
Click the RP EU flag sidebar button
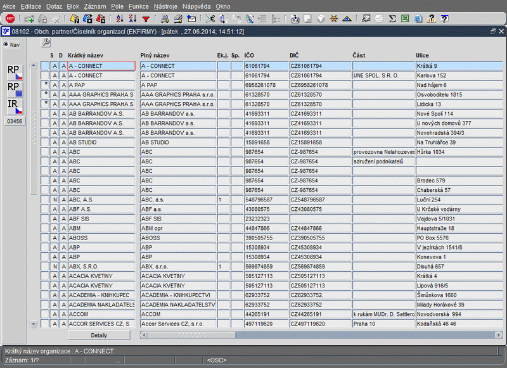[15, 89]
